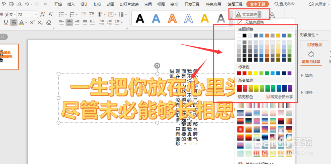Toggle center text alignment
Image resolution: width=331 pixels, height=164 pixels.
(x=69, y=22)
